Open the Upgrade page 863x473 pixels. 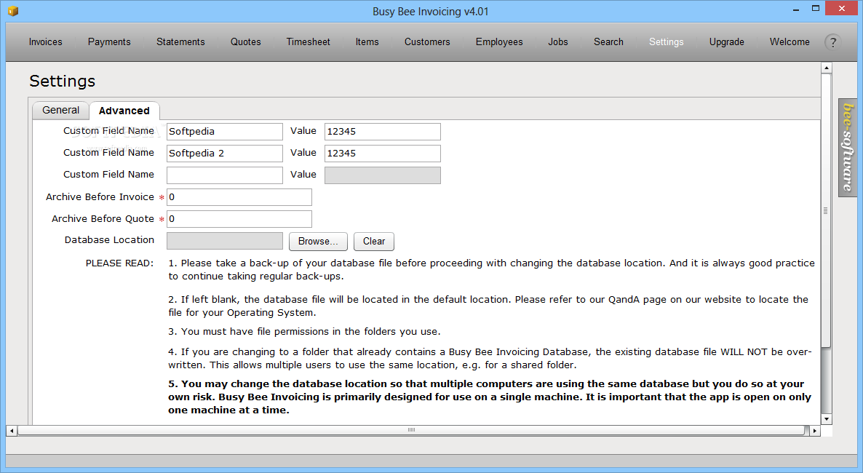click(x=726, y=42)
